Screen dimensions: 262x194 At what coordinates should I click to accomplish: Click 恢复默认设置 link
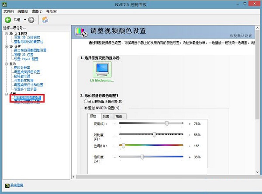click(x=241, y=35)
